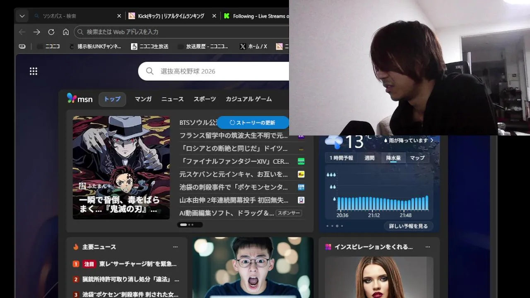
Task: Click the msn logo
Action: pos(80,99)
